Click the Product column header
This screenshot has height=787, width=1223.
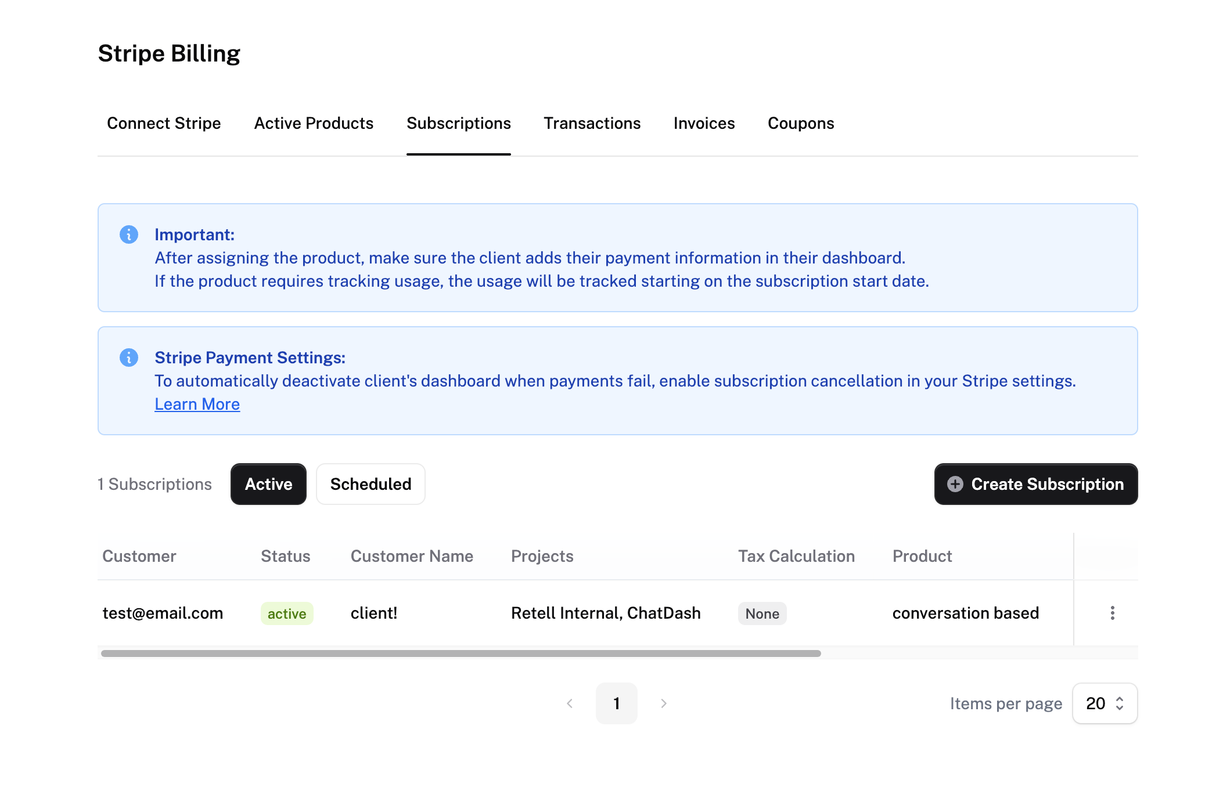[922, 556]
